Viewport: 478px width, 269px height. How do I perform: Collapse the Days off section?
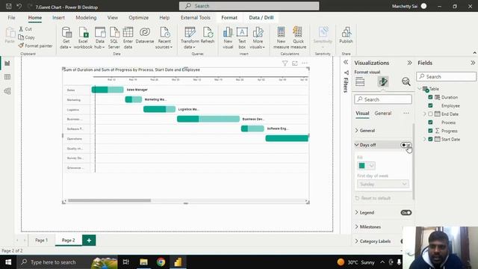pyautogui.click(x=356, y=145)
